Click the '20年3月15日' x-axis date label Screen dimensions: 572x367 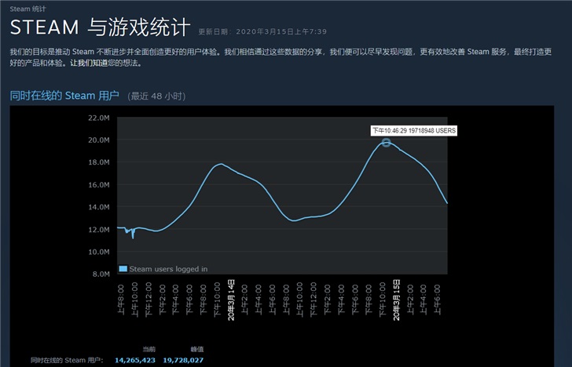(397, 300)
